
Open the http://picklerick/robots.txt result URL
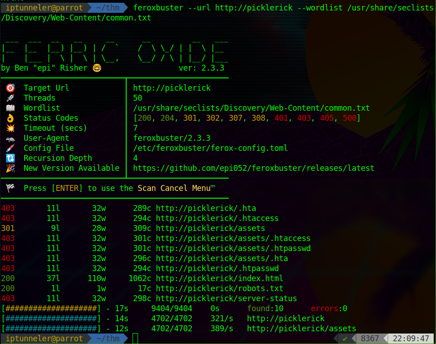click(x=220, y=288)
